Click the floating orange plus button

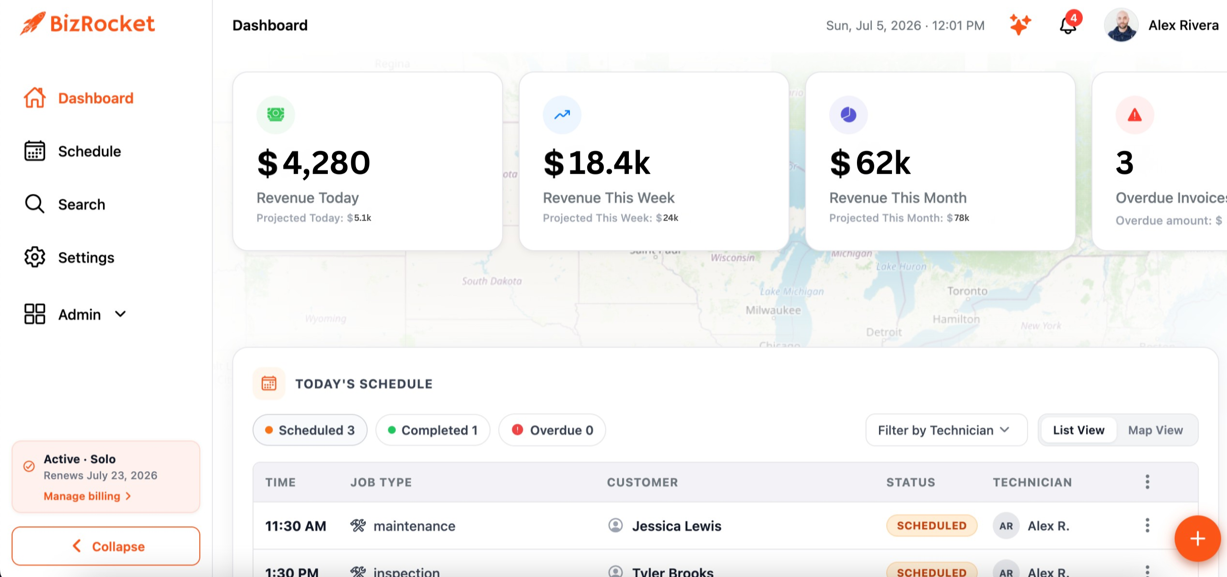tap(1197, 539)
